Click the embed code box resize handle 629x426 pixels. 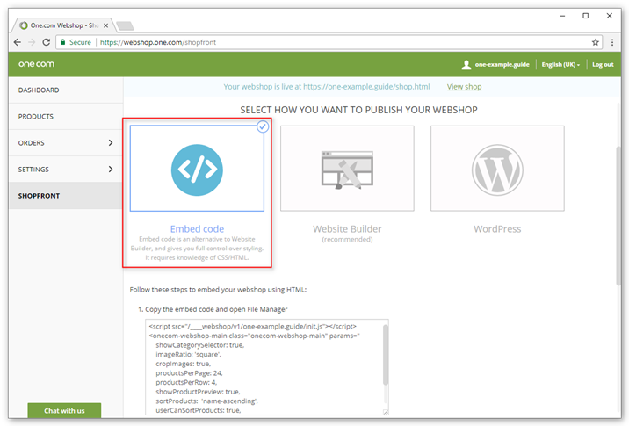386,412
